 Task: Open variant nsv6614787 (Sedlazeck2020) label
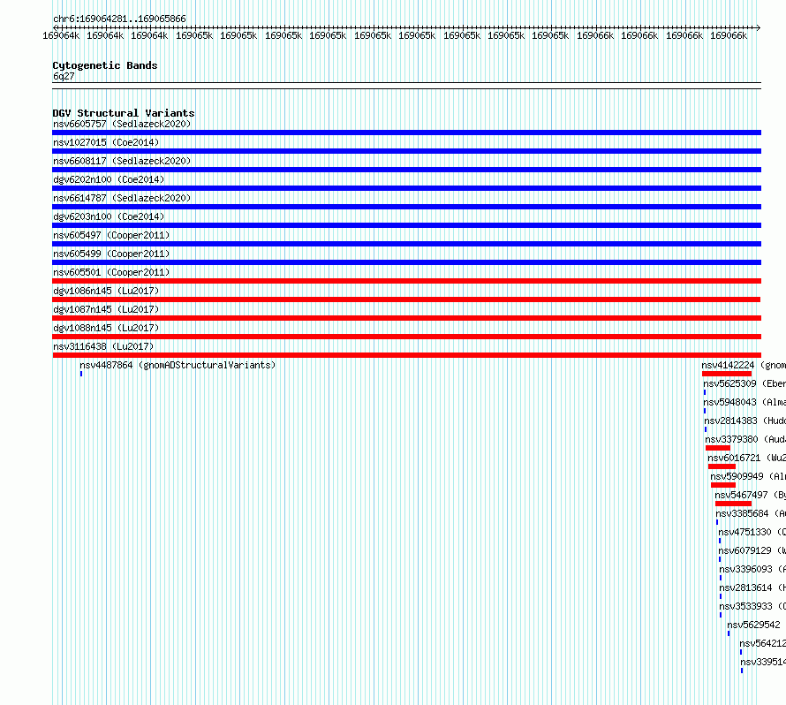coord(122,198)
